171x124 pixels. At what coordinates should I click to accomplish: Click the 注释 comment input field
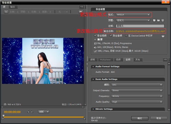tap(140, 26)
